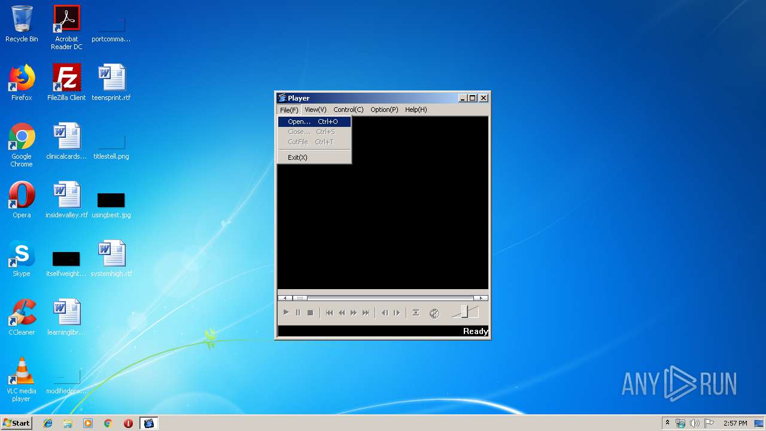Choose Exit(X) in the File menu
Screen dimensions: 766x431
click(x=314, y=157)
